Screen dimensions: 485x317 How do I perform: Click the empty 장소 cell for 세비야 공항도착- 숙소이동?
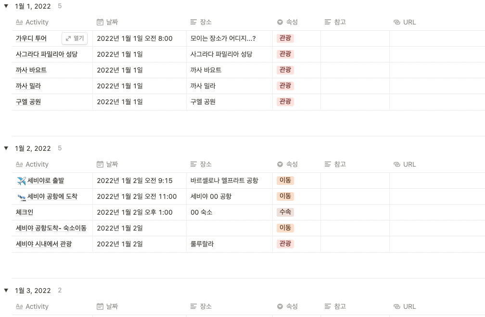[230, 228]
